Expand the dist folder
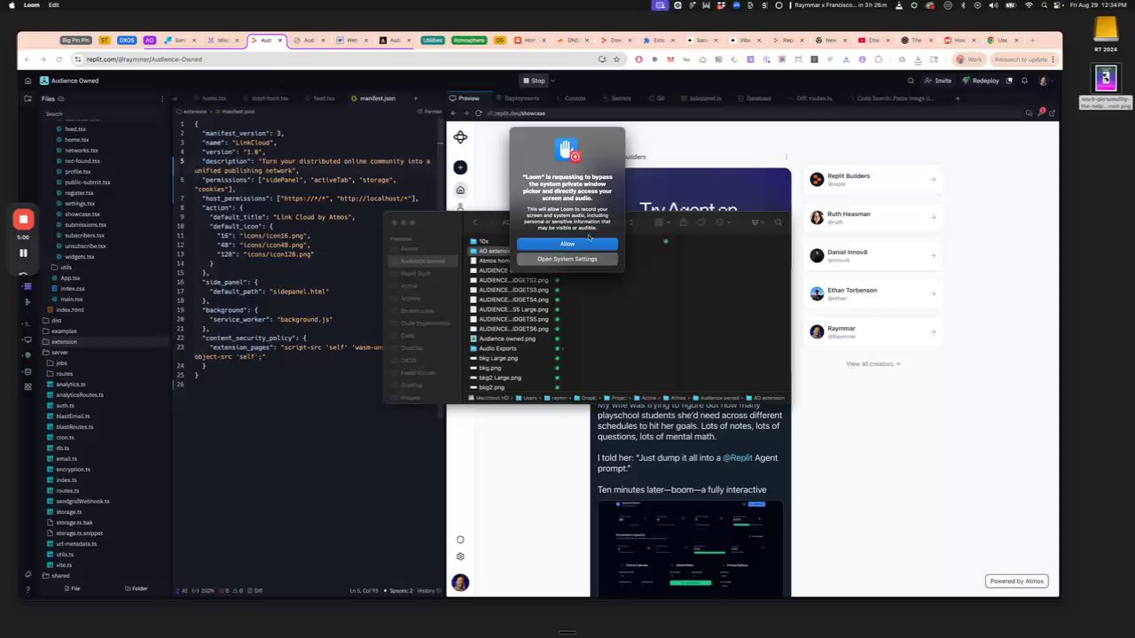Image resolution: width=1135 pixels, height=638 pixels. coord(56,321)
